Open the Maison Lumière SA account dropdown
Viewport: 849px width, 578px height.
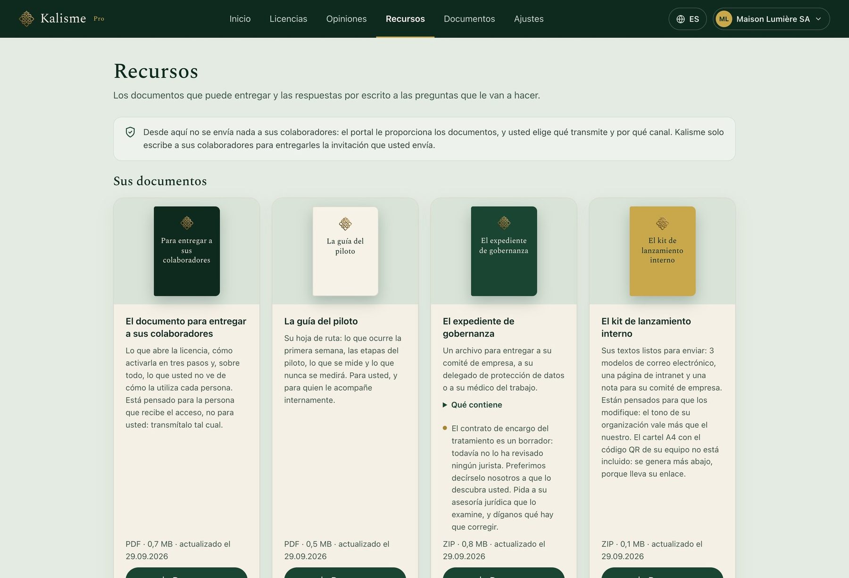click(771, 19)
